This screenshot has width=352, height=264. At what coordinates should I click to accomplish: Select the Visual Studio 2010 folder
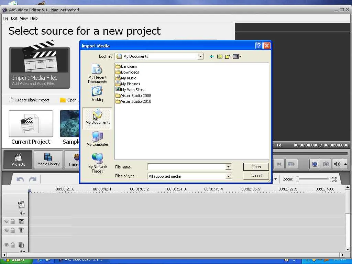pyautogui.click(x=133, y=101)
